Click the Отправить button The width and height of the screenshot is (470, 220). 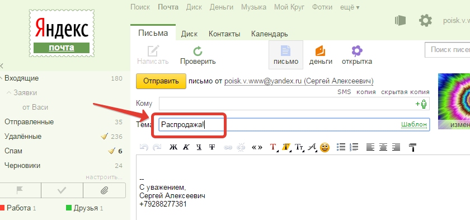pos(161,81)
